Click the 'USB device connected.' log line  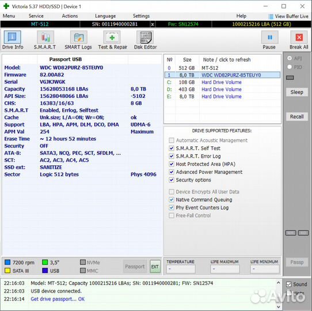coord(56,291)
